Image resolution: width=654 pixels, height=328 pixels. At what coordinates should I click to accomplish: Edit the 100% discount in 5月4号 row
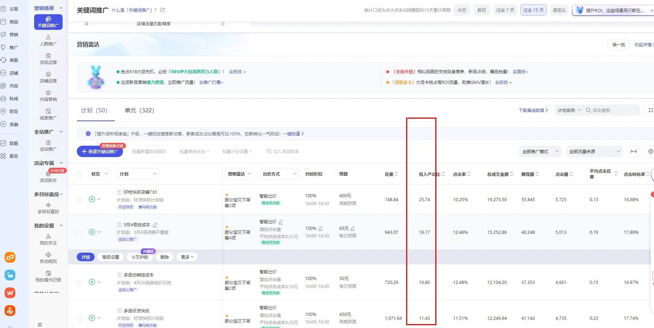[320, 228]
